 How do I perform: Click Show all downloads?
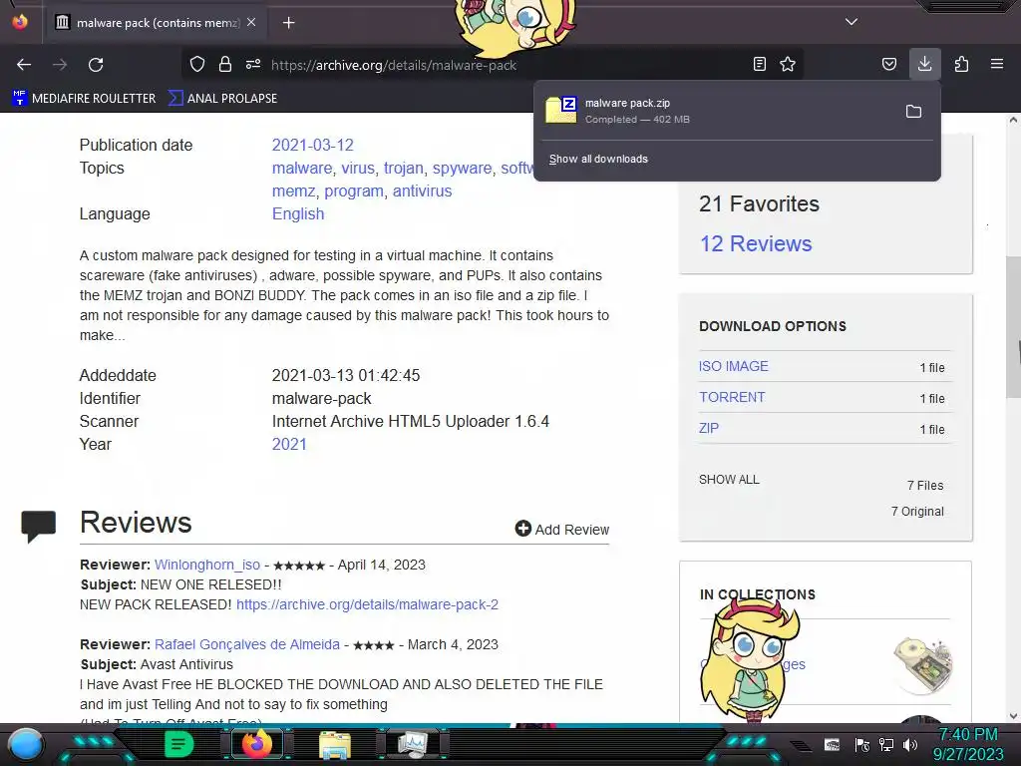click(x=598, y=159)
